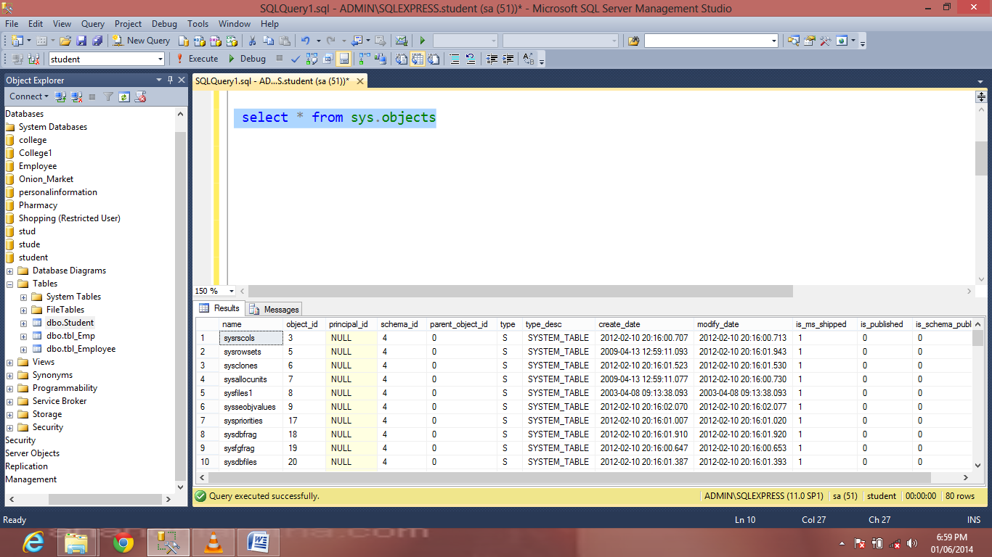
Task: Select the dbo.tbl_Employee table
Action: (81, 349)
